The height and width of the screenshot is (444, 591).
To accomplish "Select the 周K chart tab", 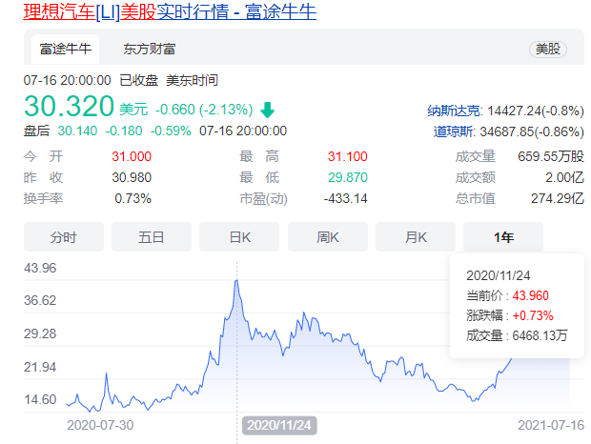I will 328,237.
